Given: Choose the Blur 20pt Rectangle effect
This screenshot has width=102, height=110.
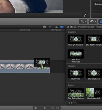Looking at the screenshot, I should click(76, 56).
